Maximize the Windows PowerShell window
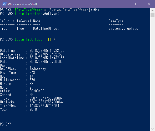The image size is (155, 131). [x=137, y=4]
